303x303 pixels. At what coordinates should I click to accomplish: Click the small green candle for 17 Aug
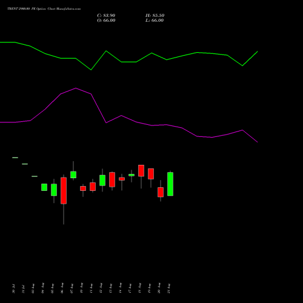point(132,175)
